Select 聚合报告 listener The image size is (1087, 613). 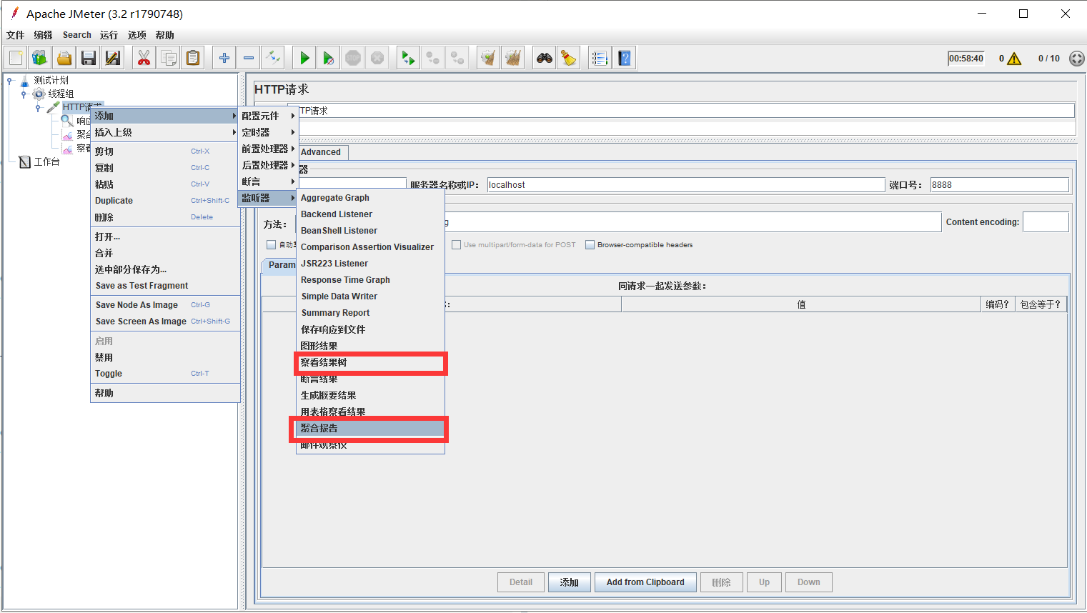tap(370, 428)
